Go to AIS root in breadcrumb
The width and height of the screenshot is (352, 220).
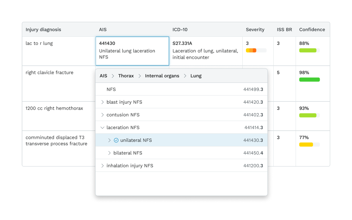[x=103, y=76]
